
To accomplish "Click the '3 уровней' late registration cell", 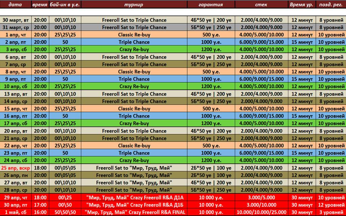I will point(331,212).
